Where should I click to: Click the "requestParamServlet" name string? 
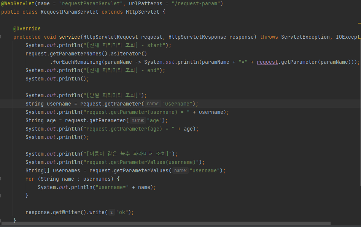point(91,4)
